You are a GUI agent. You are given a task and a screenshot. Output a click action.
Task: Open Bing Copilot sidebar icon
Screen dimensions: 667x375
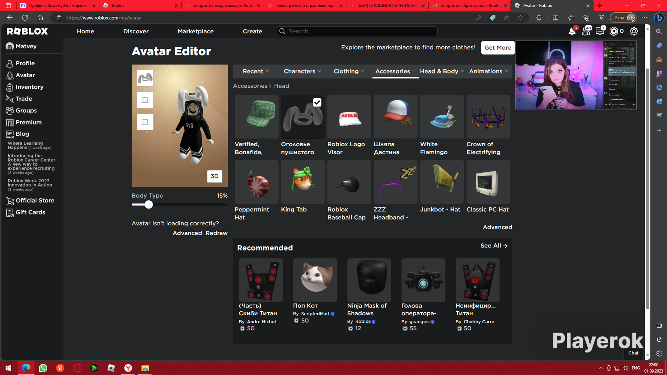tap(659, 18)
